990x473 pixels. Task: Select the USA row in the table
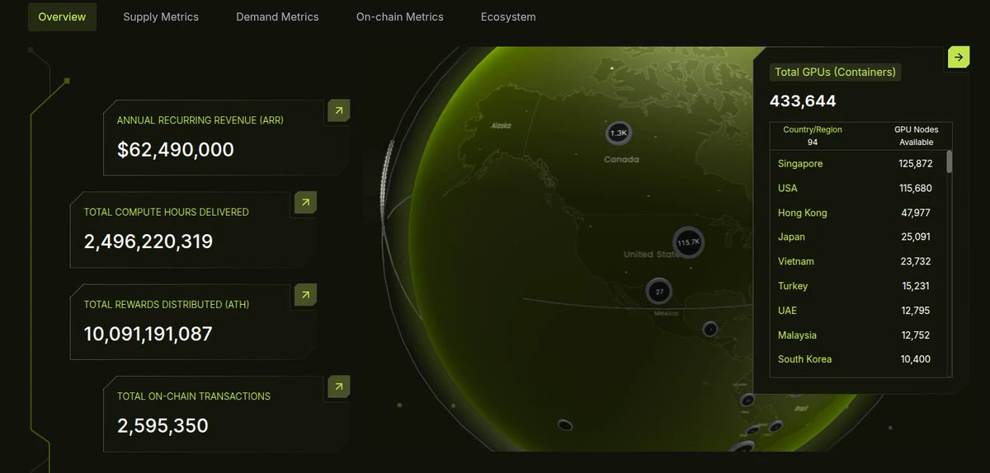coord(857,188)
